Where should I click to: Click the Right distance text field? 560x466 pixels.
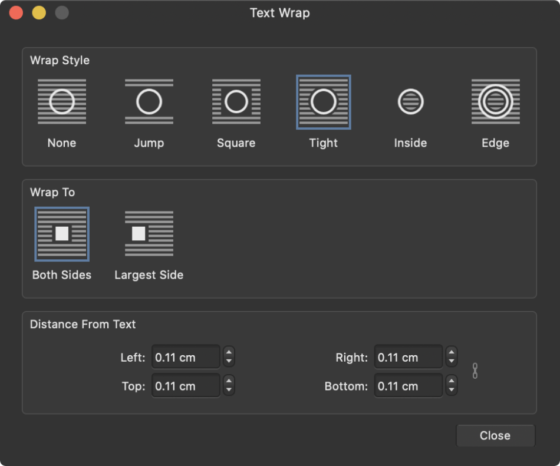click(408, 357)
